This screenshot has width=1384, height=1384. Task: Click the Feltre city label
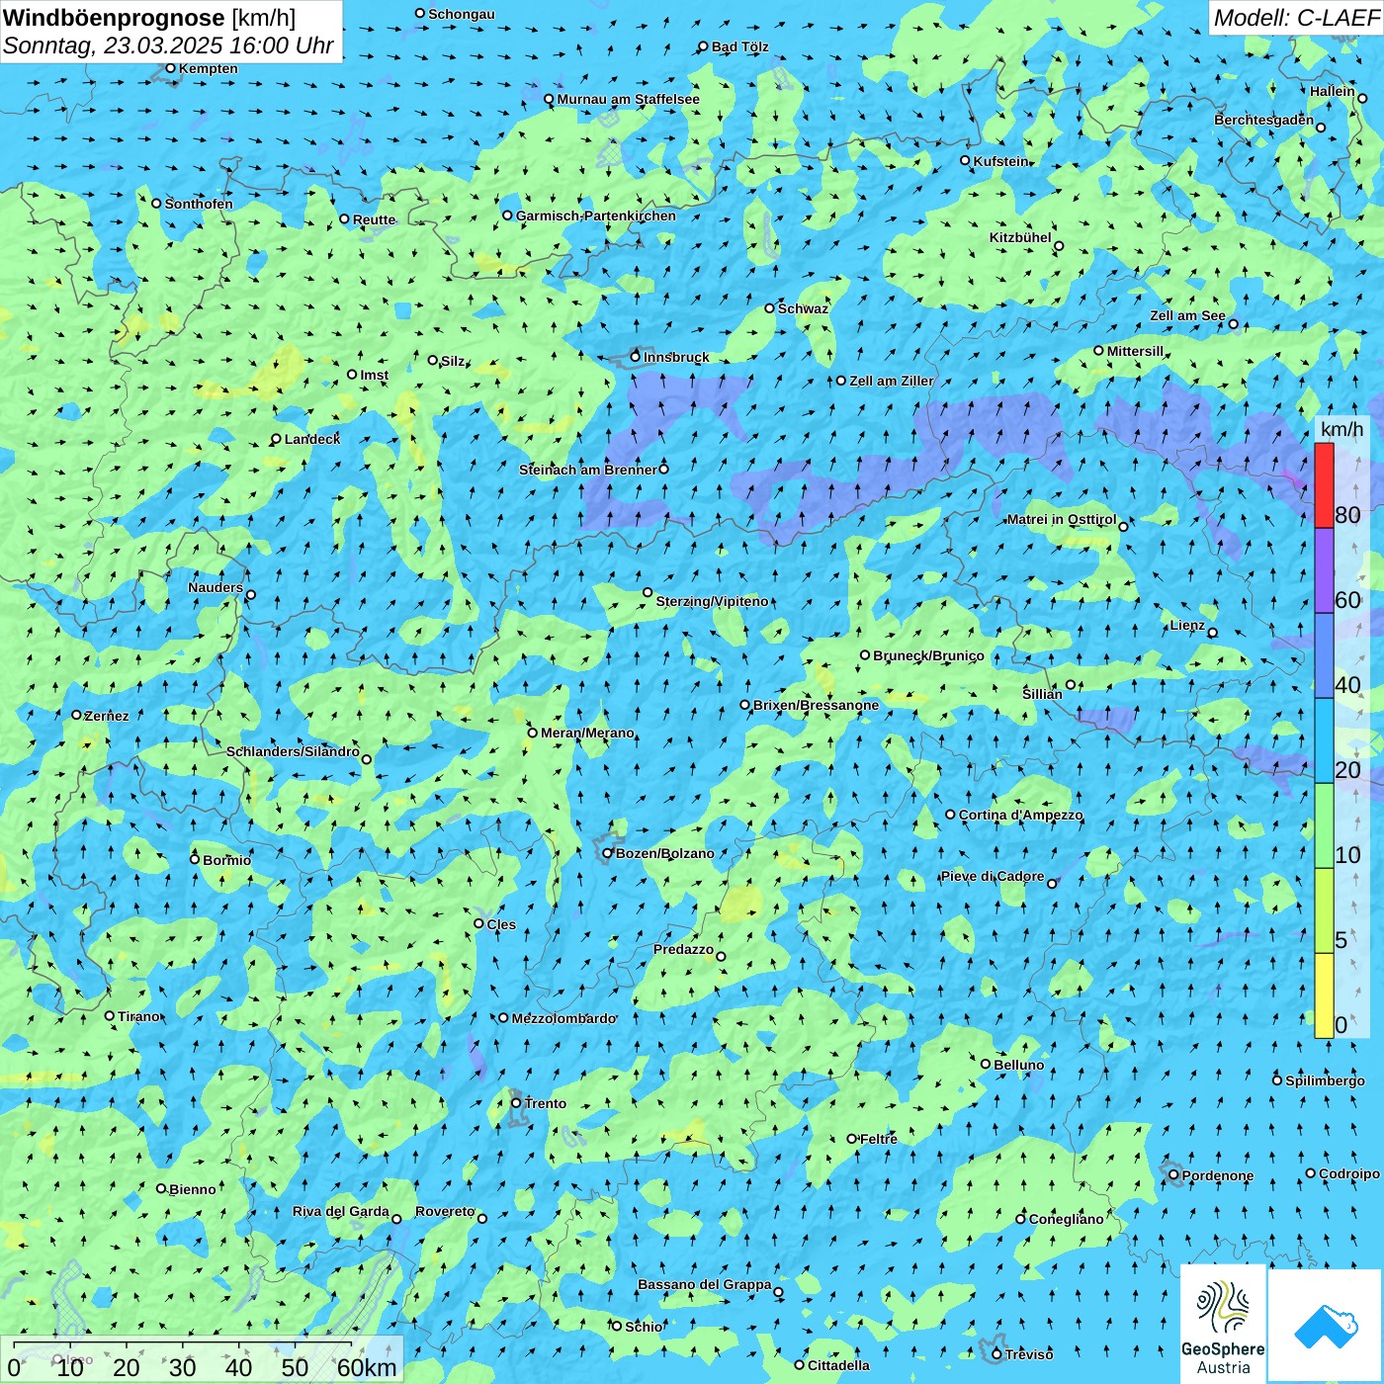click(879, 1139)
